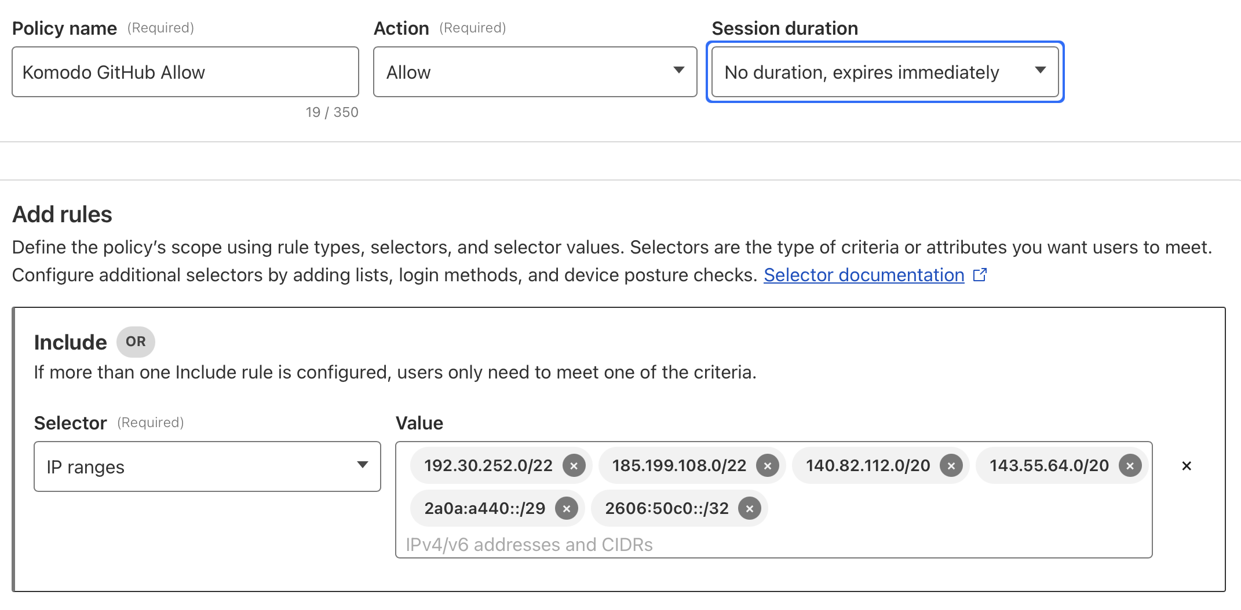Edit the Policy name text field
The image size is (1241, 610).
point(185,72)
